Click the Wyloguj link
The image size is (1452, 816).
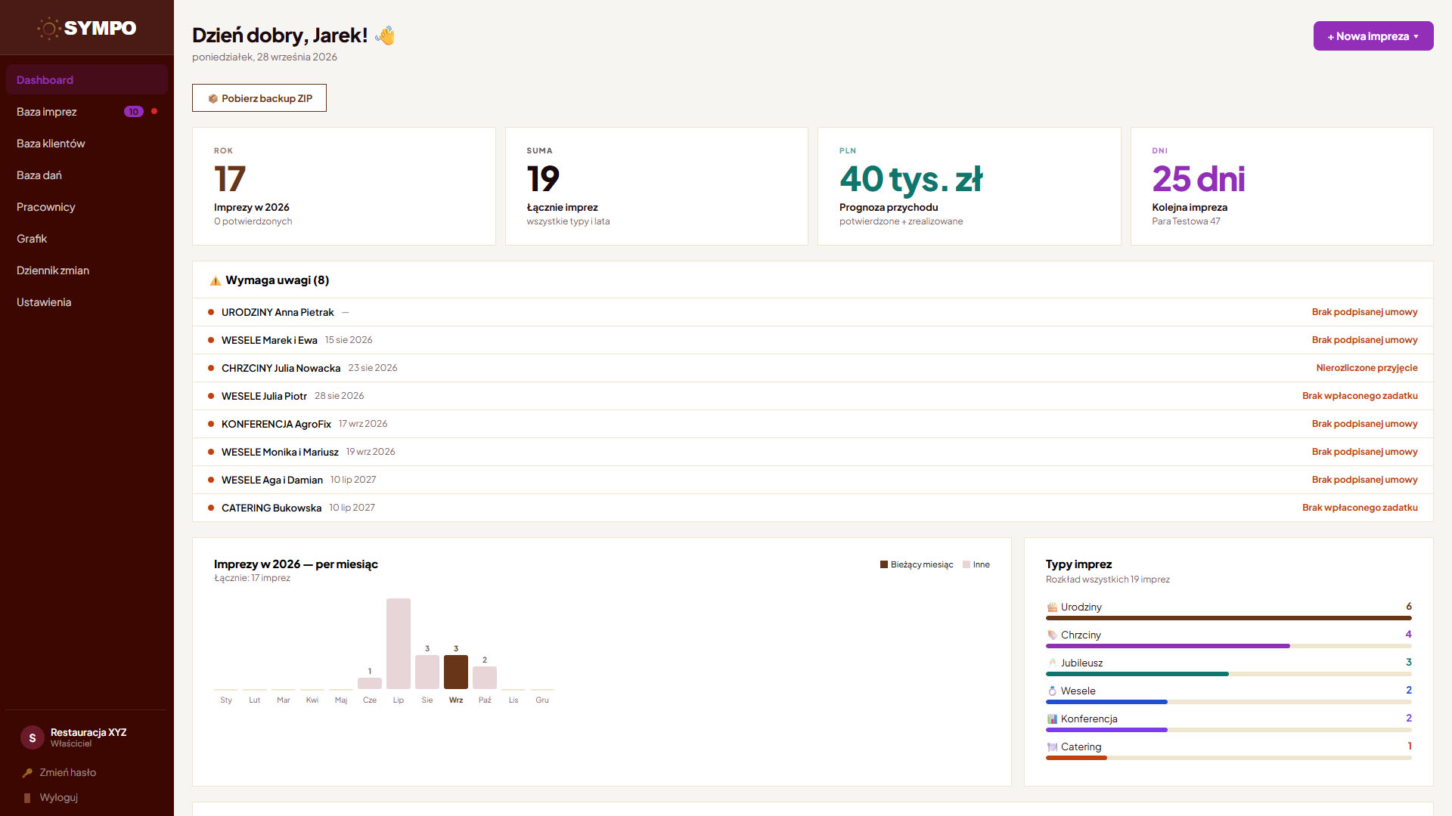click(x=58, y=798)
